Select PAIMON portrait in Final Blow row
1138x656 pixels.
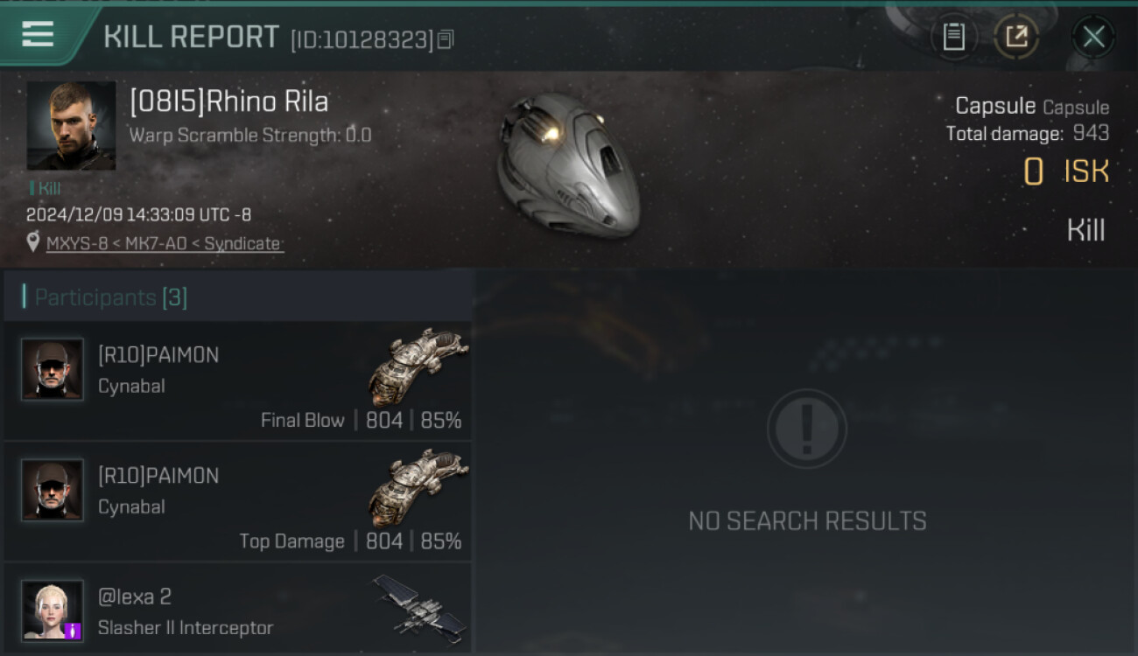(53, 370)
